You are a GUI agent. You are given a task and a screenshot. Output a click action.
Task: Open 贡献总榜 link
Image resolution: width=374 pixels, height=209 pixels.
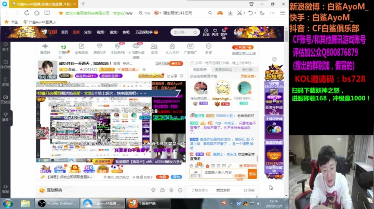[248, 76]
